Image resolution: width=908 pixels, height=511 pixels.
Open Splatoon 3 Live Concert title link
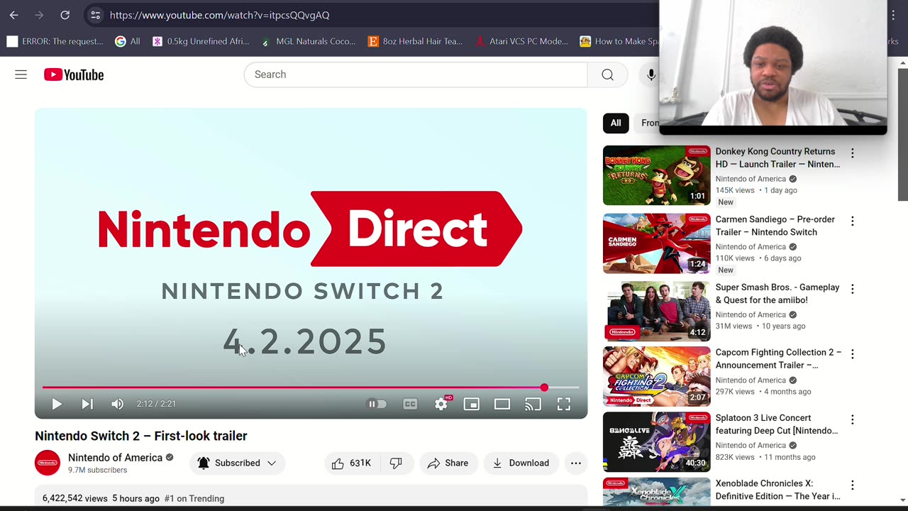776,424
